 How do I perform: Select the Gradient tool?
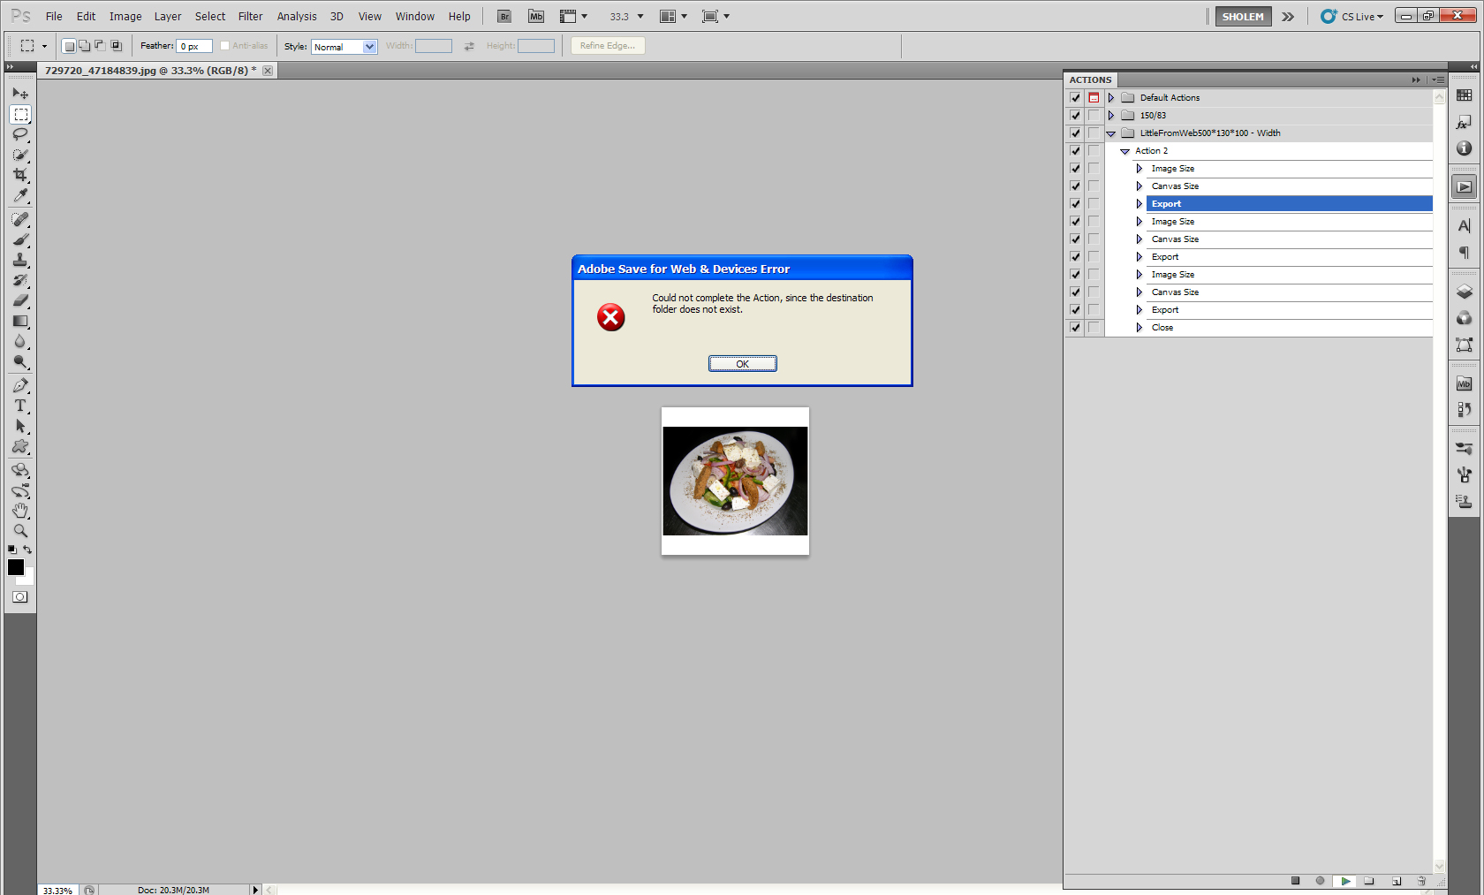(x=20, y=321)
